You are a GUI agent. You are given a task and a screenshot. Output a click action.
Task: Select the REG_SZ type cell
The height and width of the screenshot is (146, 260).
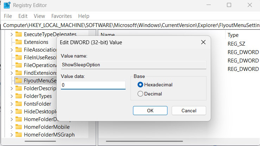click(236, 44)
